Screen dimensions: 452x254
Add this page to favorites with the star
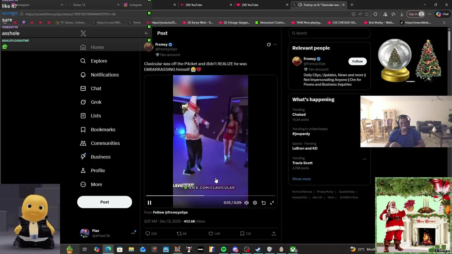tap(367, 14)
